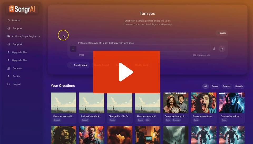253x144 pixels.
Task: Open the kissing couple silhouette thumbnail
Action: tap(120, 135)
